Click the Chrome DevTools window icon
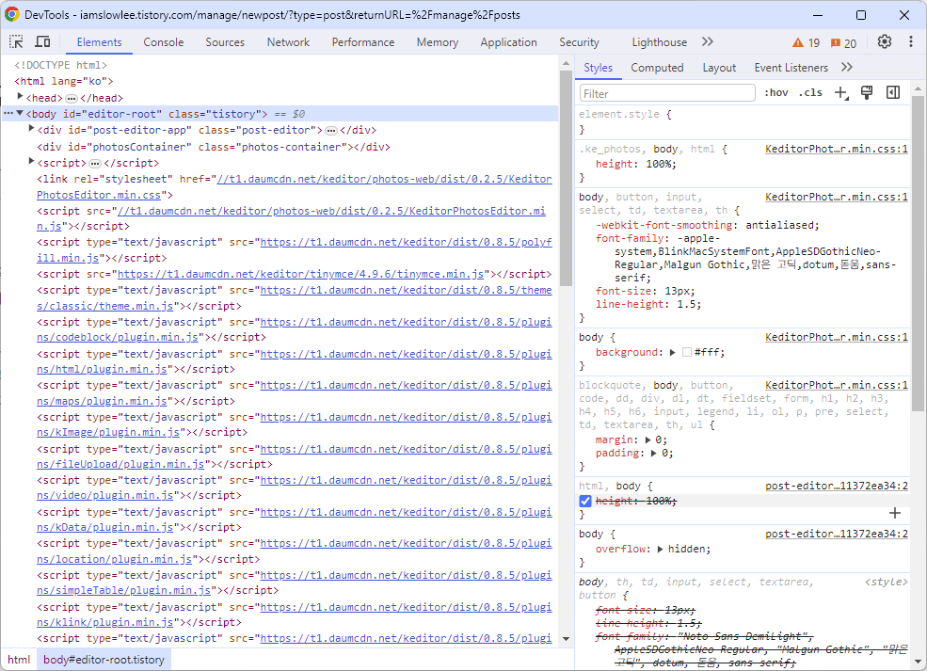927x671 pixels. [12, 15]
